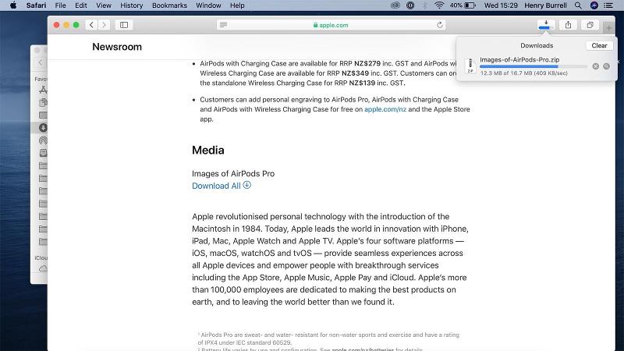This screenshot has width=624, height=351.
Task: Click the Share toolbar button
Action: click(568, 25)
